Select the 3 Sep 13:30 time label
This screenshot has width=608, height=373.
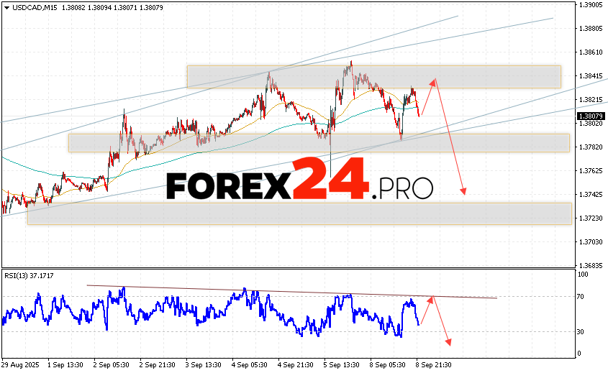tap(203, 365)
